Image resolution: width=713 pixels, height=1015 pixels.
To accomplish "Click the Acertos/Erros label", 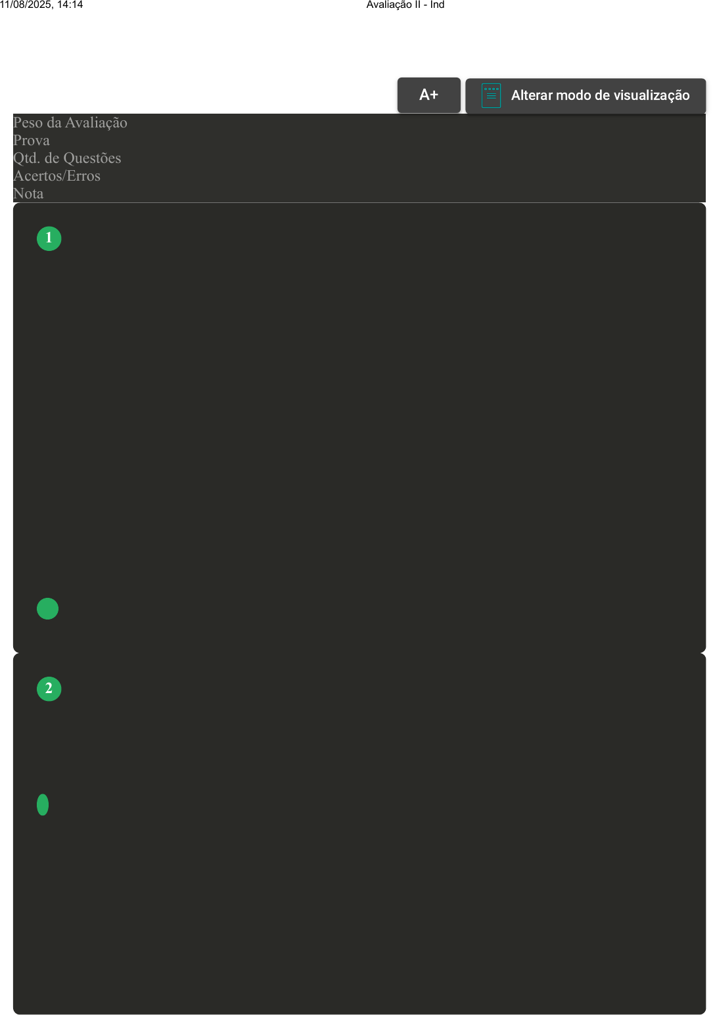I will [x=57, y=176].
